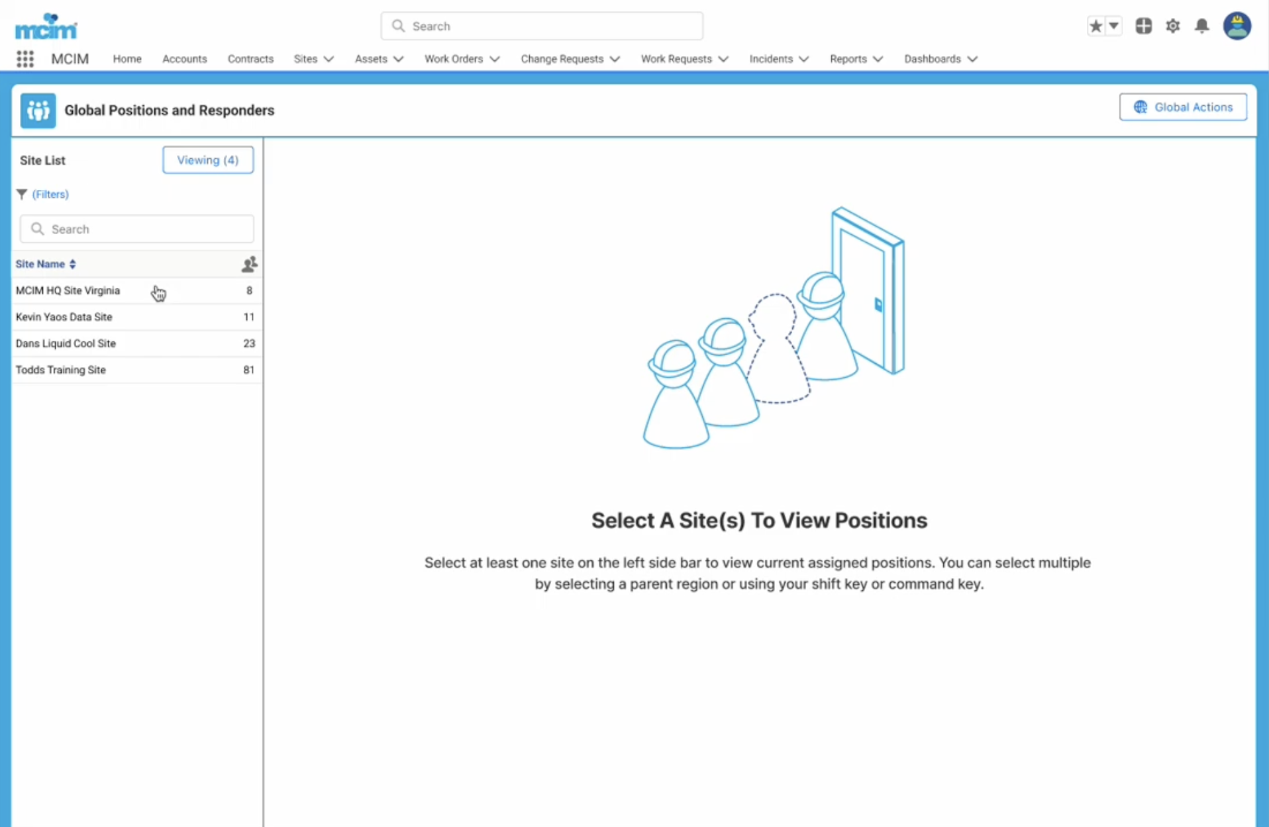The width and height of the screenshot is (1269, 827).
Task: Open the app launcher grid
Action: coord(25,59)
